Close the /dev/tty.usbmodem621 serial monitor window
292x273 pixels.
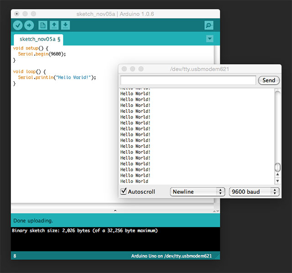pos(124,69)
